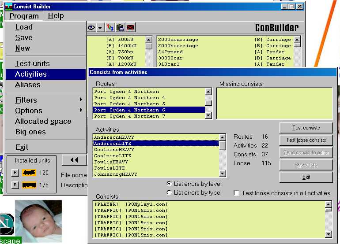Select route Port Ogden & Northern 5

(149, 104)
